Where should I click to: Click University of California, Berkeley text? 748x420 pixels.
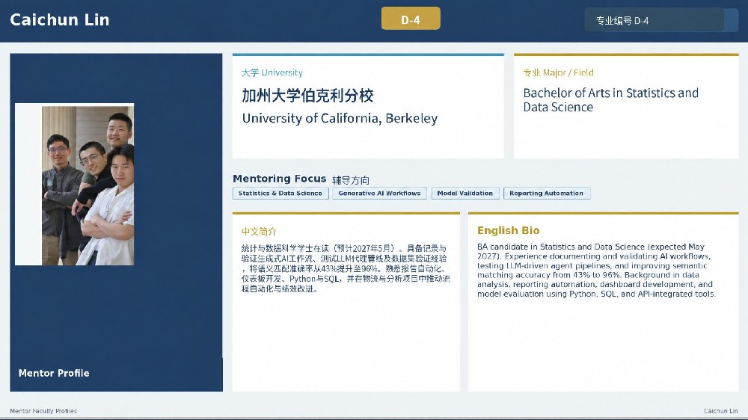pos(340,118)
